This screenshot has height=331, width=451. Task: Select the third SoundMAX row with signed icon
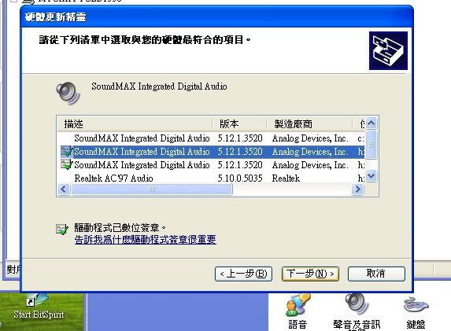[x=212, y=165]
